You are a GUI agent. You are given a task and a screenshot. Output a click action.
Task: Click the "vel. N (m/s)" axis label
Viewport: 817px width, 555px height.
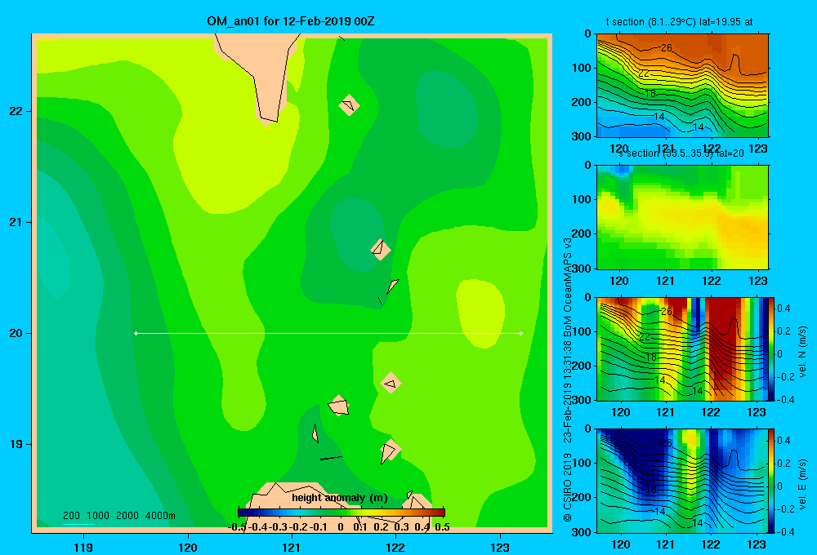(x=802, y=352)
